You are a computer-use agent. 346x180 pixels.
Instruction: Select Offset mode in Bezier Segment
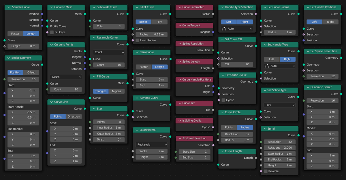click(x=31, y=72)
